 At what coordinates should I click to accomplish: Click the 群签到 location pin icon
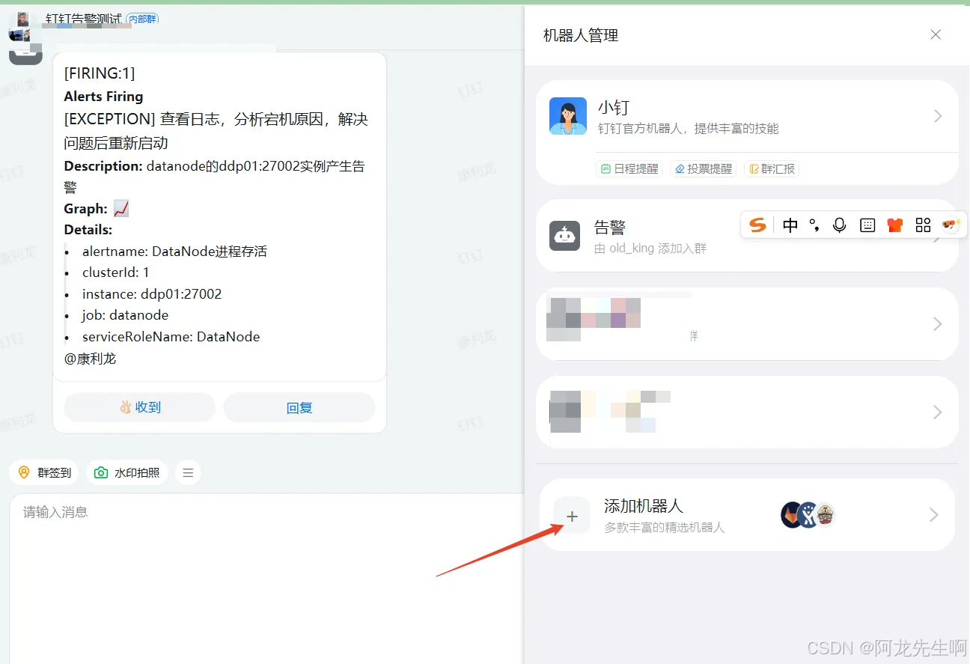point(24,472)
